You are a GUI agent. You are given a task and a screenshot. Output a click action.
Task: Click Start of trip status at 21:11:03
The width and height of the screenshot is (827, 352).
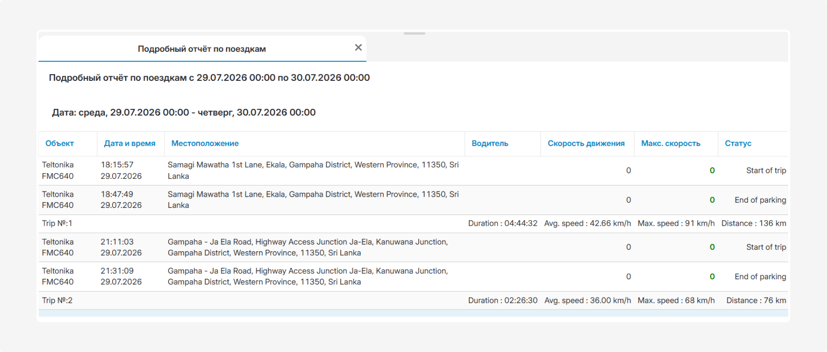(766, 247)
